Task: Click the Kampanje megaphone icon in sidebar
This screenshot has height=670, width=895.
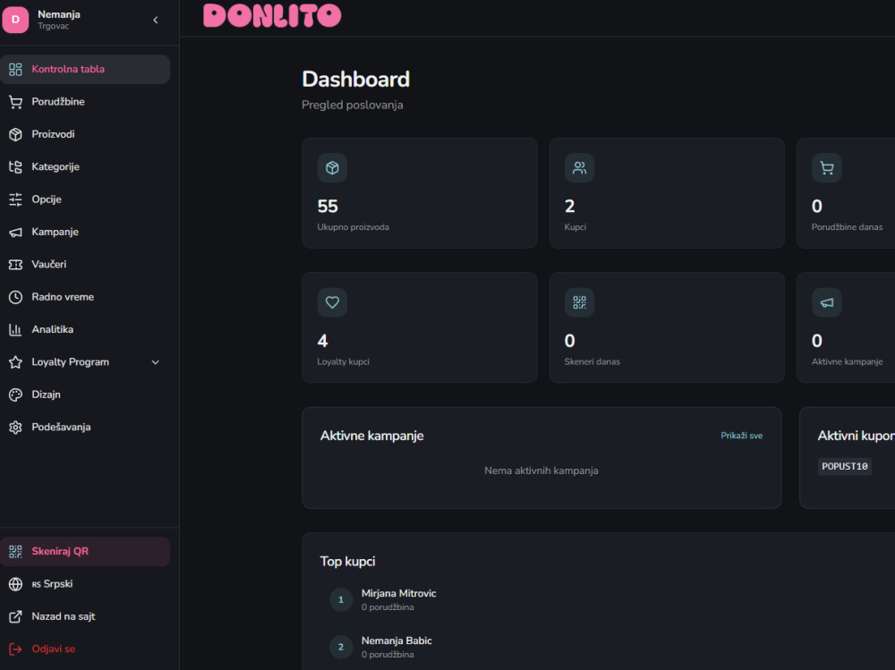Action: click(x=15, y=233)
